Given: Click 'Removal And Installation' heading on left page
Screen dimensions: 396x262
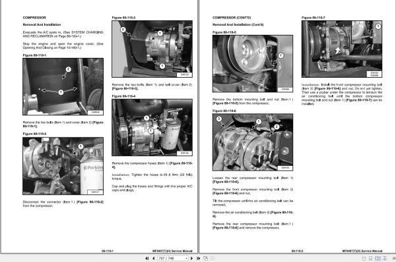Looking at the screenshot, I should pyautogui.click(x=42, y=25).
